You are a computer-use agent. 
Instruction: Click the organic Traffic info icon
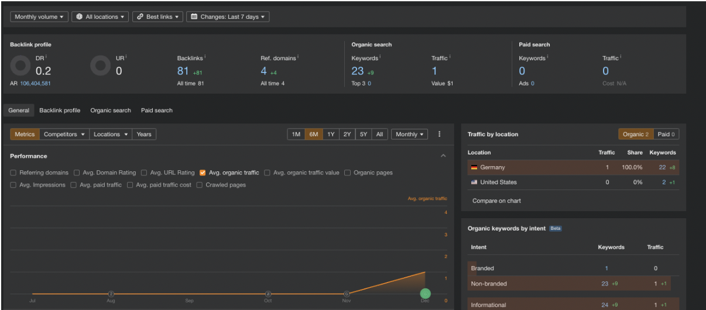(450, 57)
